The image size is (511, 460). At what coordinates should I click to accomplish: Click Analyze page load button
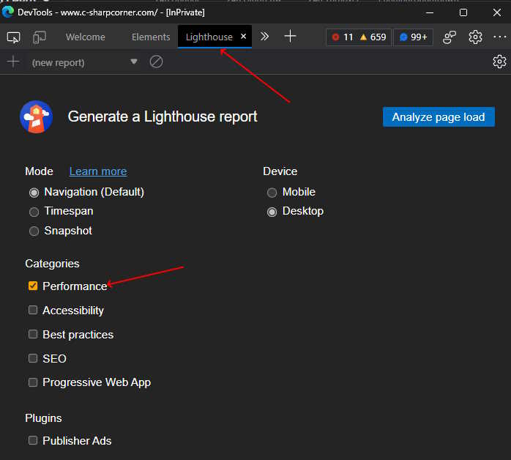tap(439, 116)
